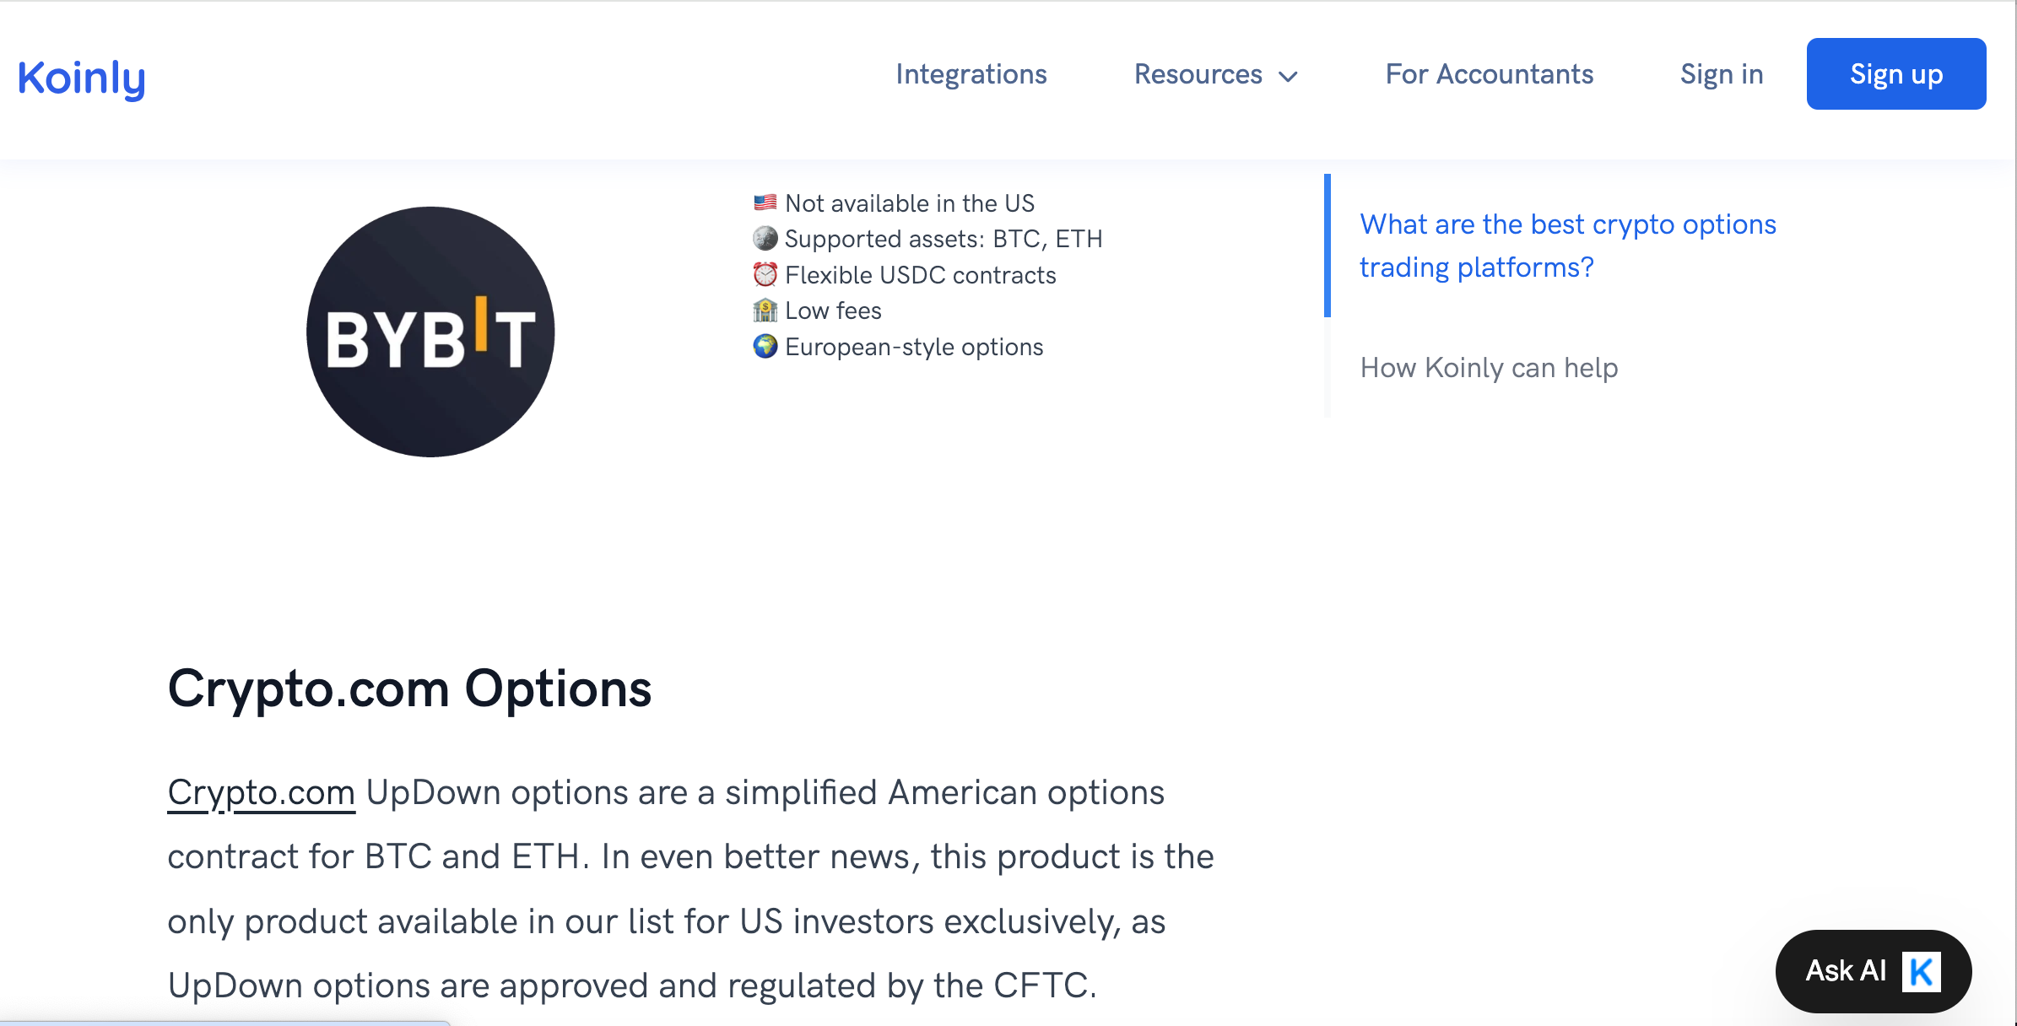
Task: Click the Sign in link
Action: click(1722, 74)
